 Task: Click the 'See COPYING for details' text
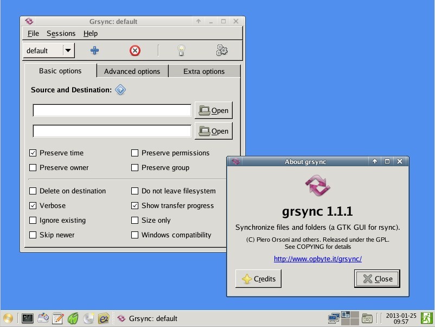[318, 247]
